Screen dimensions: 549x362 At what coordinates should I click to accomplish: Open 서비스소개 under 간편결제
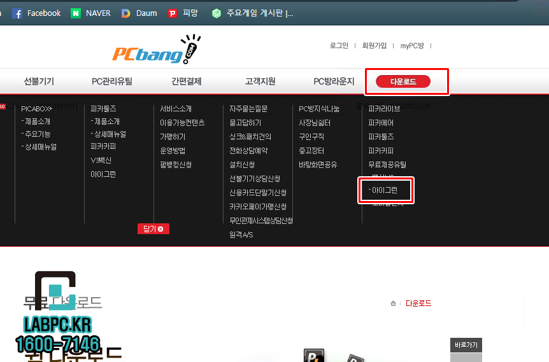[176, 109]
